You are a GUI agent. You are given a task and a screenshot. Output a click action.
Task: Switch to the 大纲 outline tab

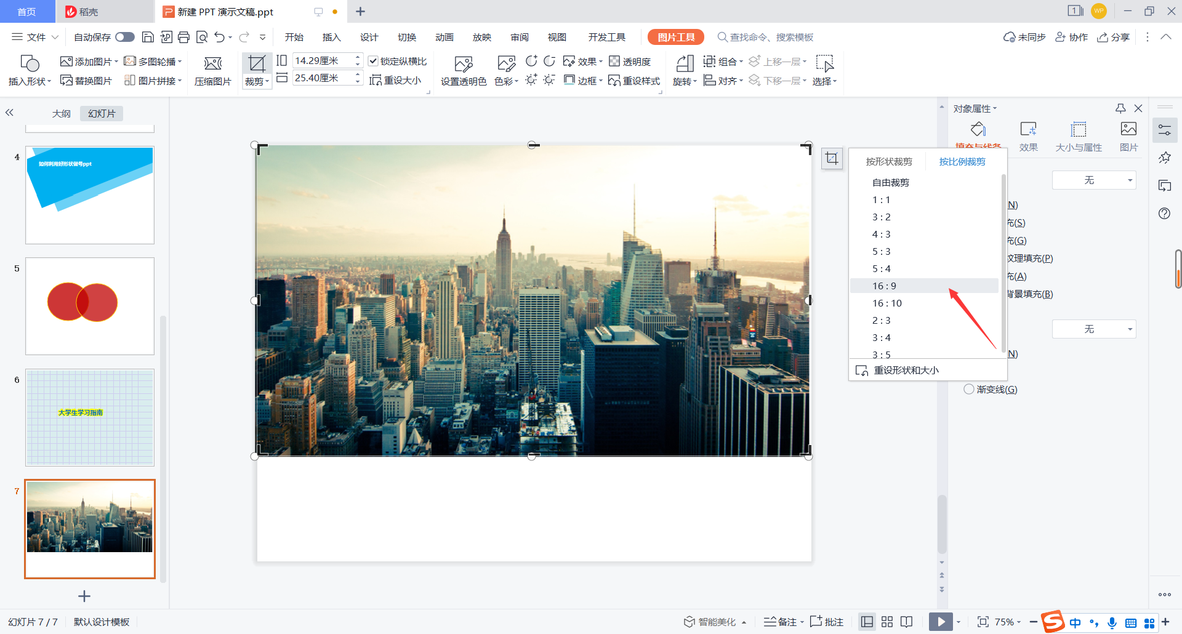tap(61, 113)
